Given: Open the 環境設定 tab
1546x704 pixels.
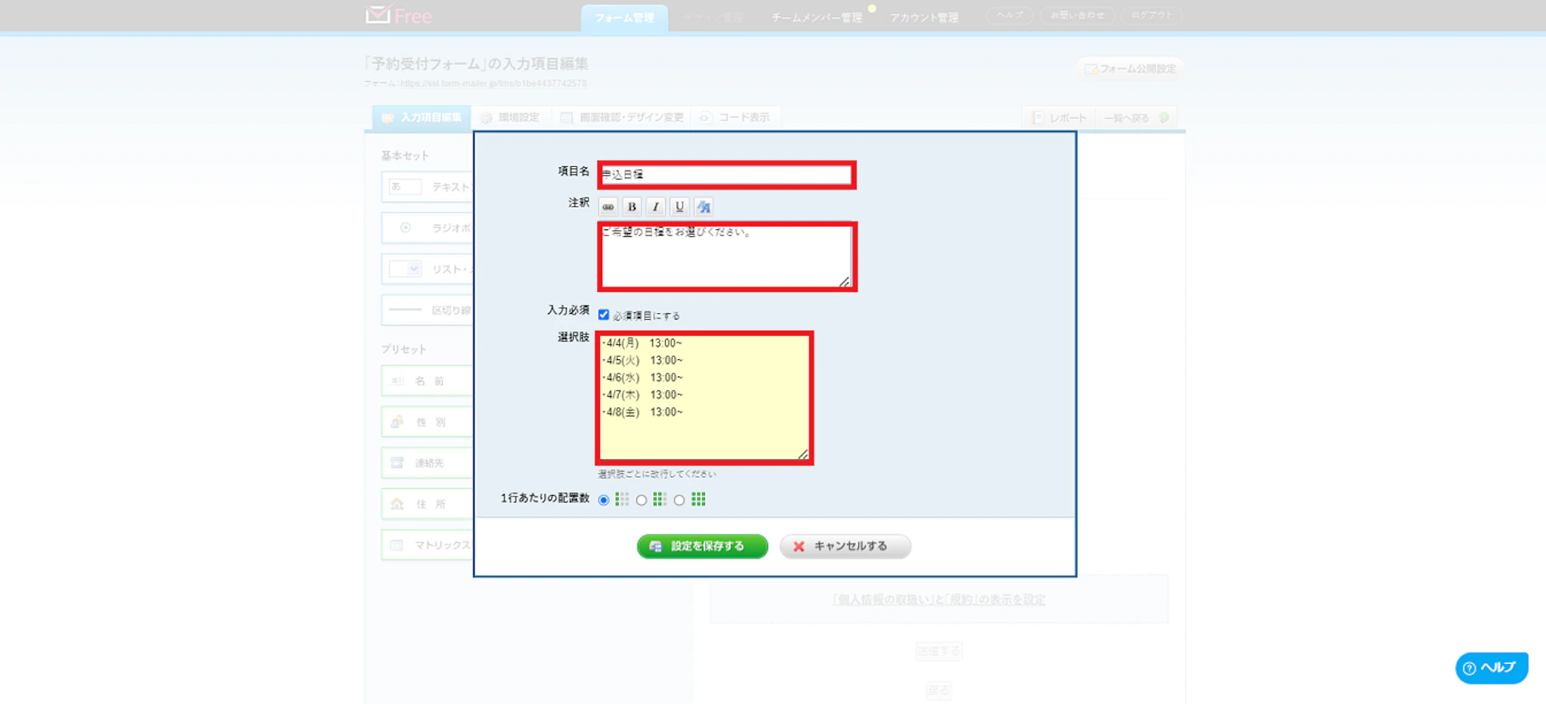Looking at the screenshot, I should pyautogui.click(x=511, y=118).
